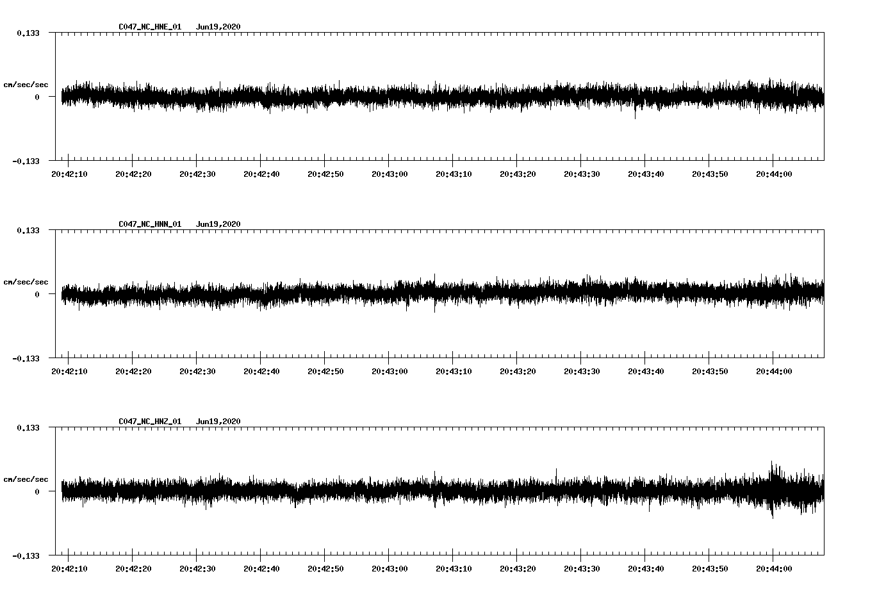This screenshot has height=592, width=870.
Task: Click the C047_NC_HNE_01 plot title
Action: tap(150, 27)
